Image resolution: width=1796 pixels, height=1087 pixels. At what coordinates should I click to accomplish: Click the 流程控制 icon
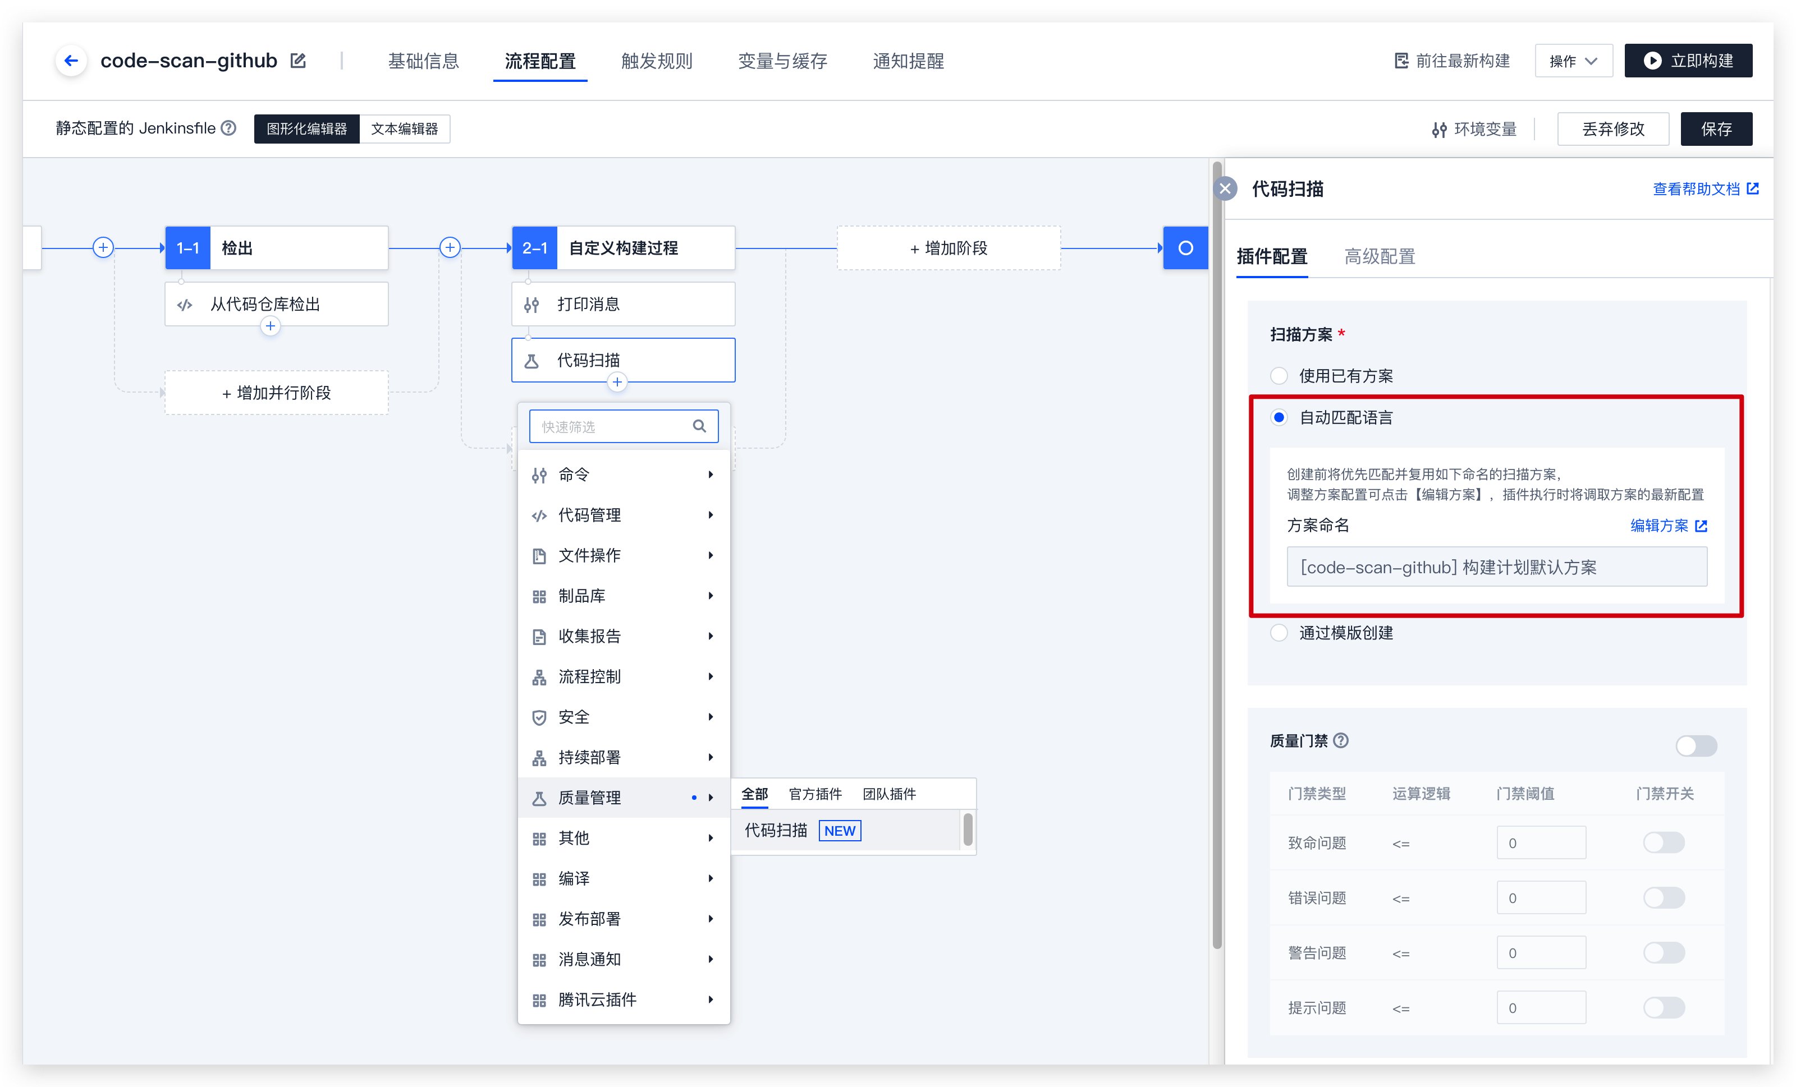tap(539, 677)
